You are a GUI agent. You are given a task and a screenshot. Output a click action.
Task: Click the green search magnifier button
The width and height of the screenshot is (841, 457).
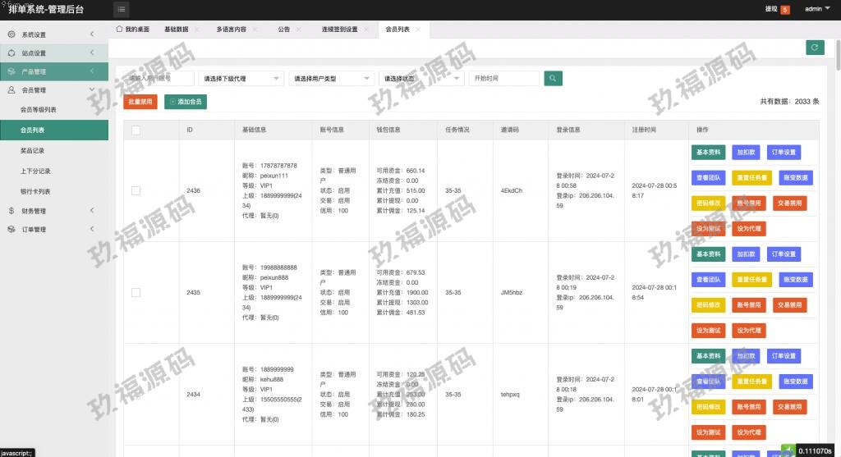pyautogui.click(x=554, y=78)
